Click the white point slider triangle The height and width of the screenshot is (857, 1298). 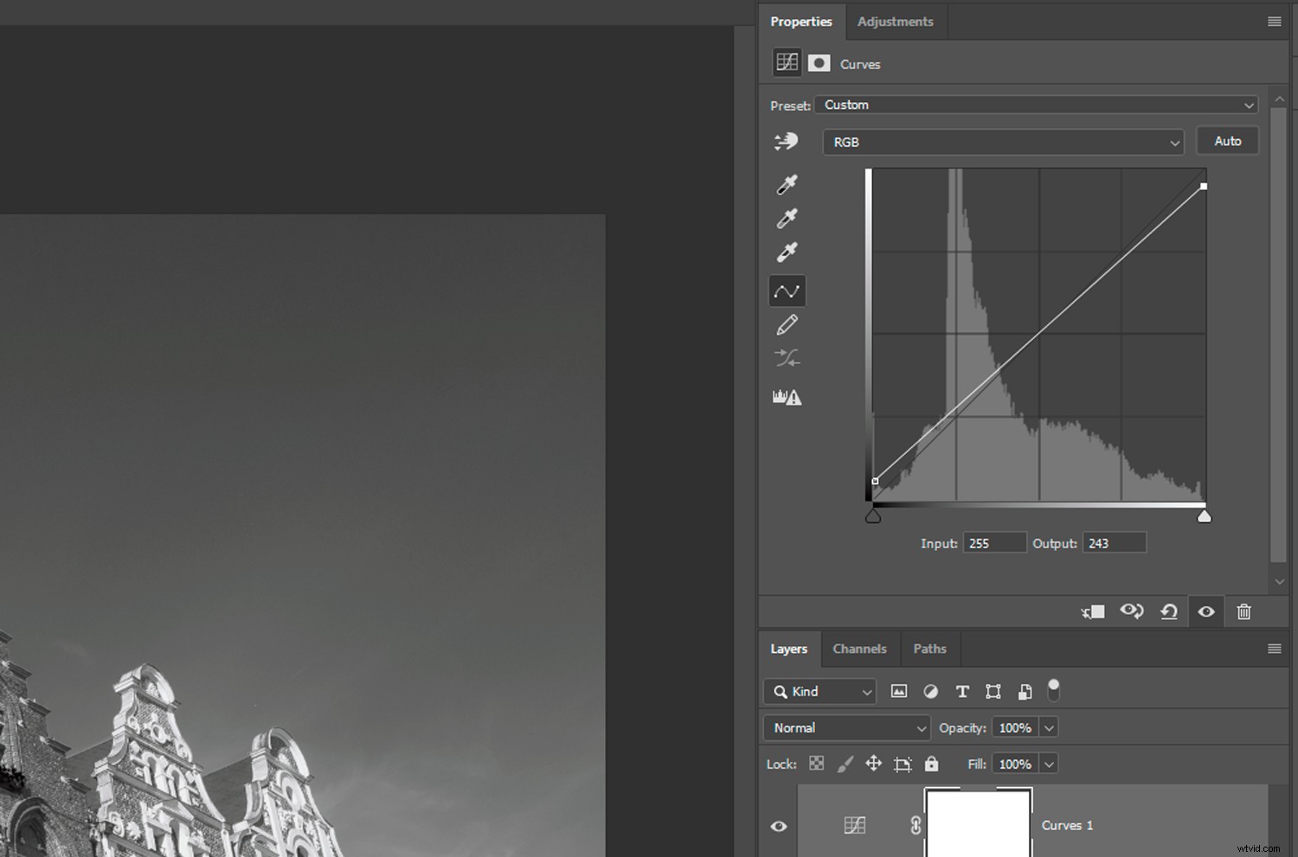pyautogui.click(x=1204, y=515)
